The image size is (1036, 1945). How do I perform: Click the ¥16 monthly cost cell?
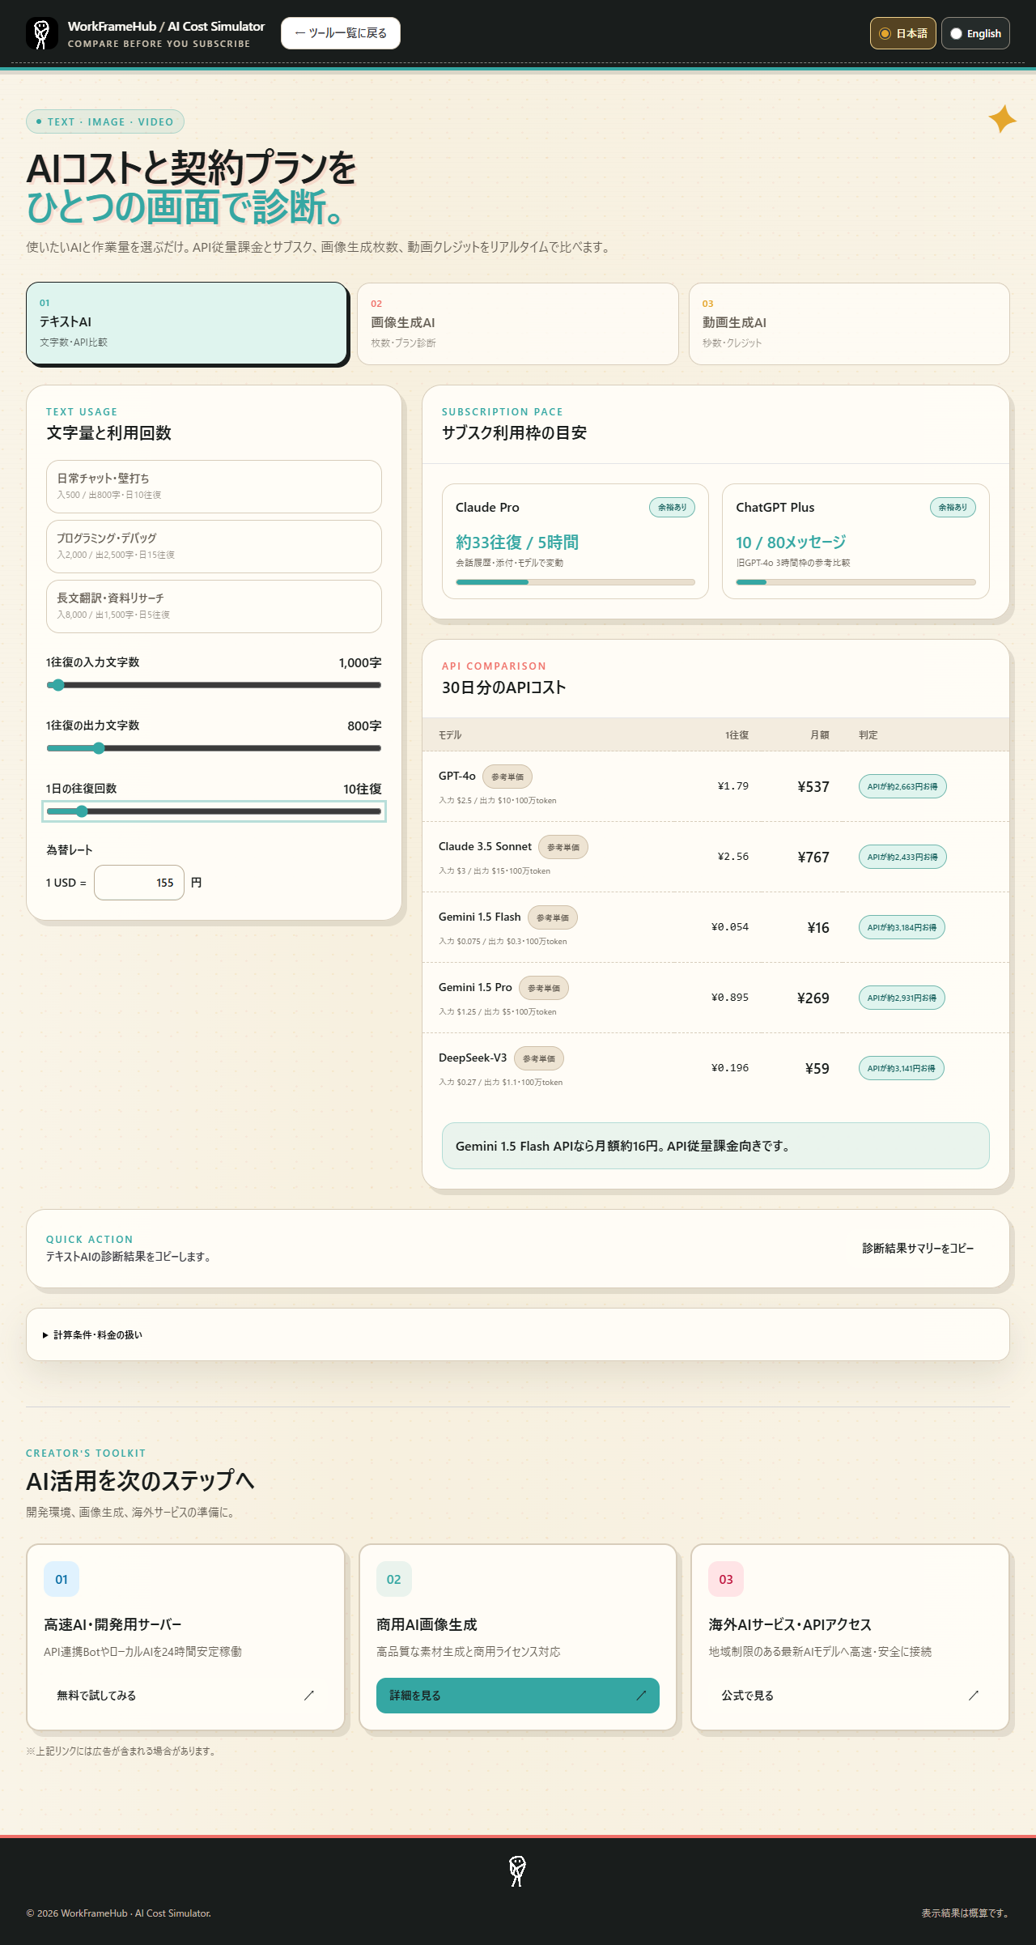click(x=818, y=928)
